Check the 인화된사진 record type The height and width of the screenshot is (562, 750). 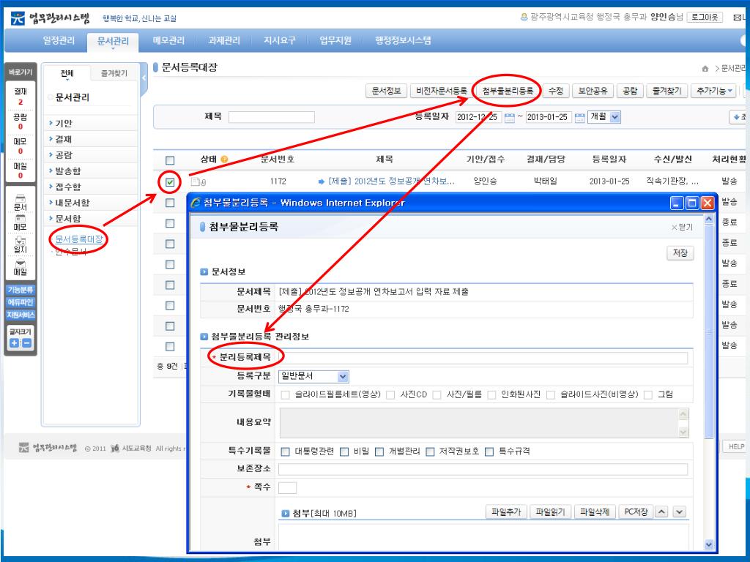click(x=491, y=394)
